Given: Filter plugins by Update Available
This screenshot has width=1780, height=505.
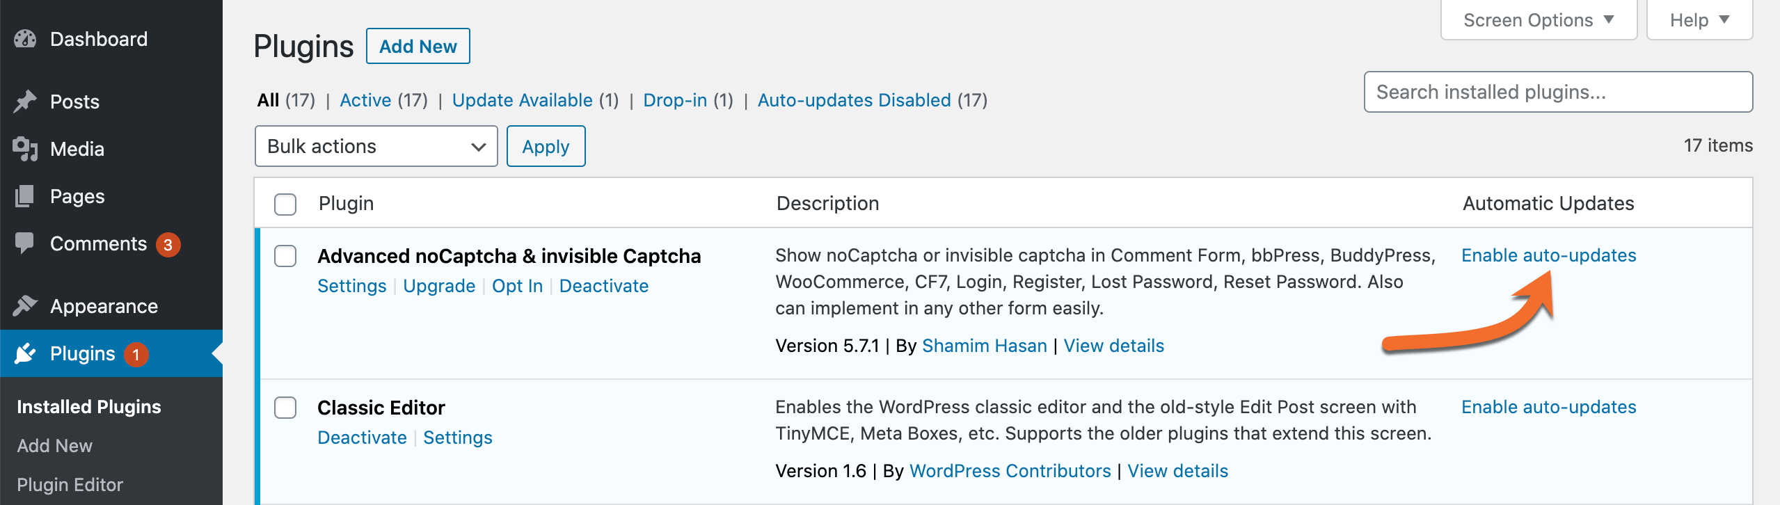Looking at the screenshot, I should pos(522,100).
